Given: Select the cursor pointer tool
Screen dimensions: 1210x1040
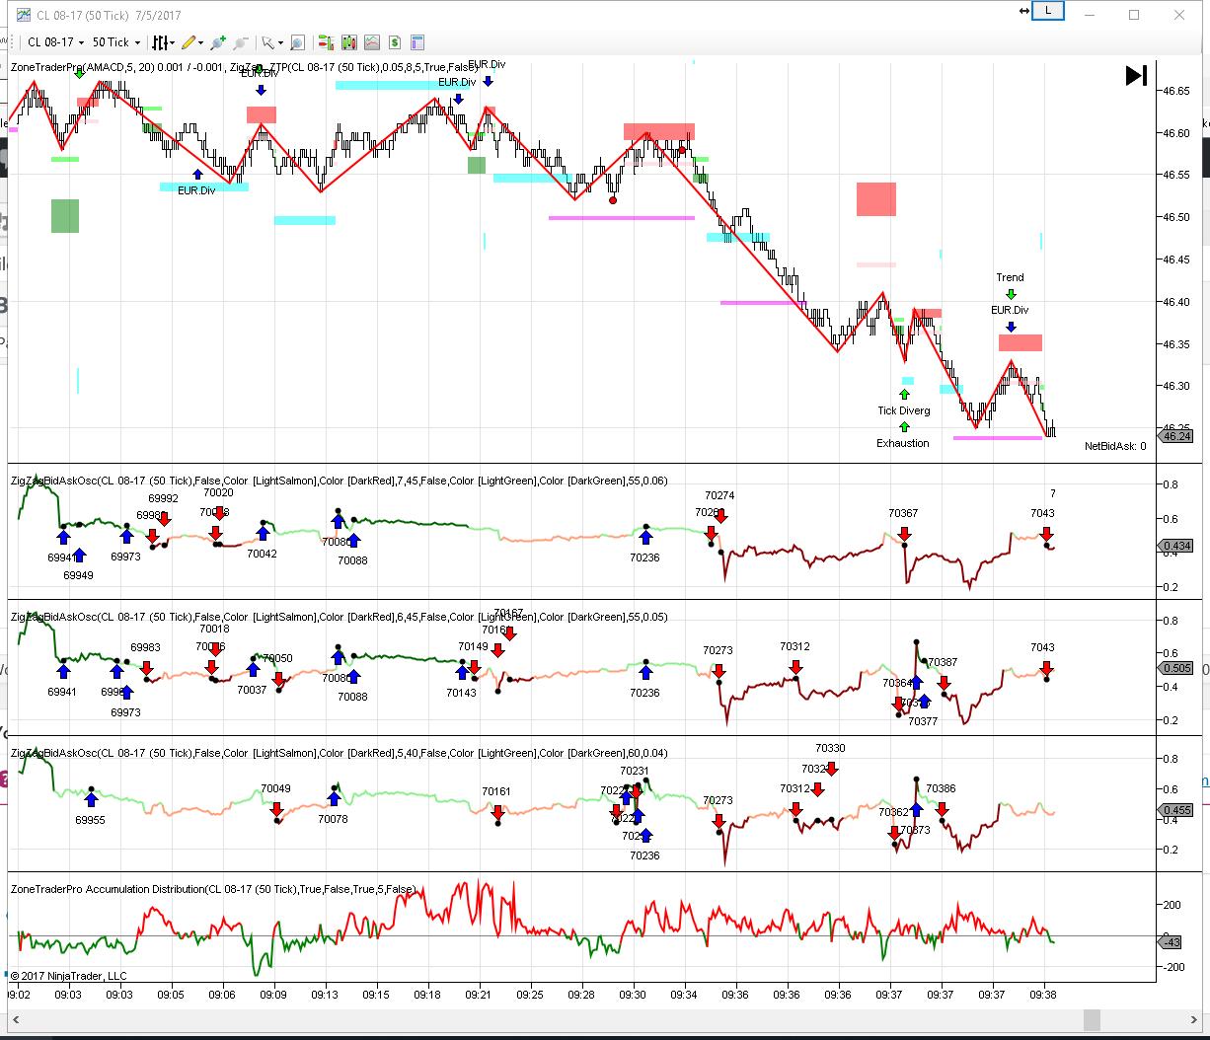Looking at the screenshot, I should click(268, 42).
